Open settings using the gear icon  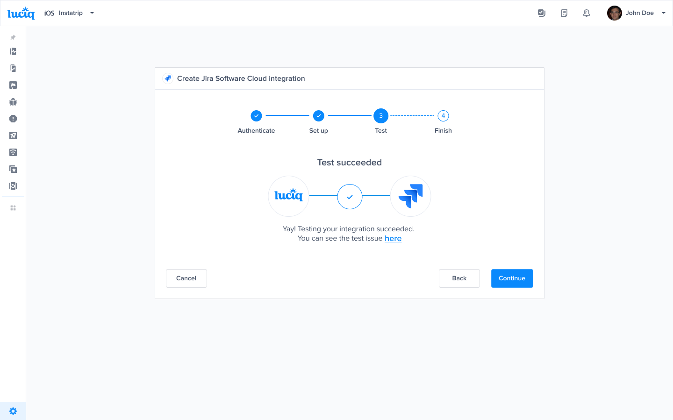point(13,411)
